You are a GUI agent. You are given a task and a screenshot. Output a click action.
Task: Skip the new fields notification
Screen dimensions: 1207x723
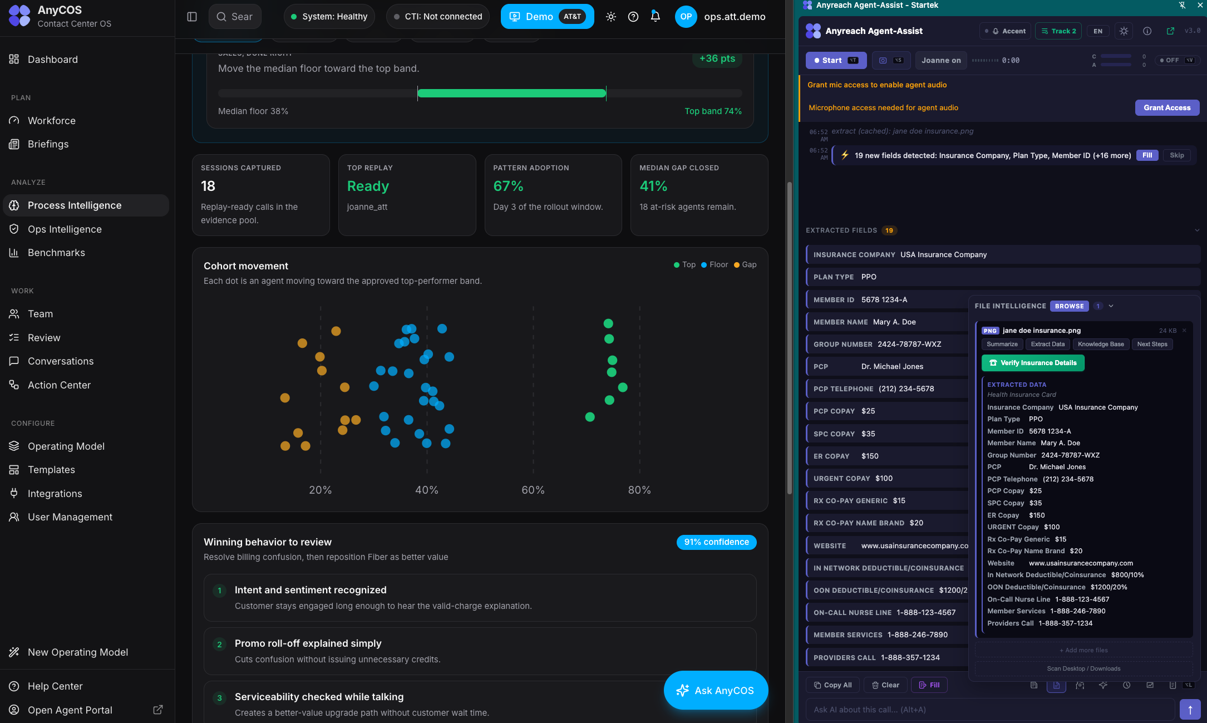(x=1176, y=155)
